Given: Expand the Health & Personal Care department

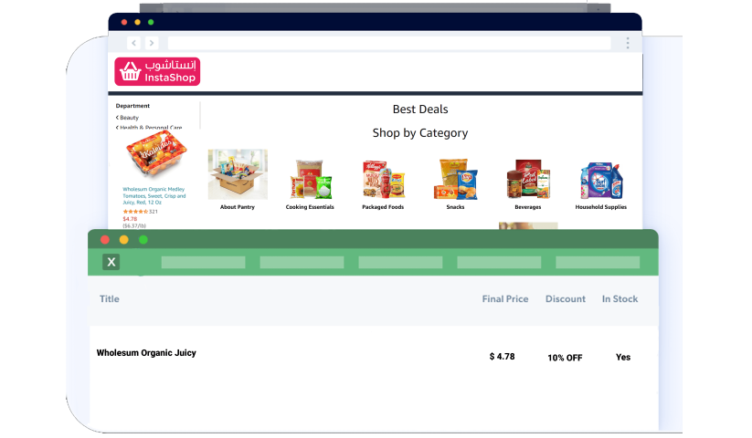Looking at the screenshot, I should pos(149,128).
